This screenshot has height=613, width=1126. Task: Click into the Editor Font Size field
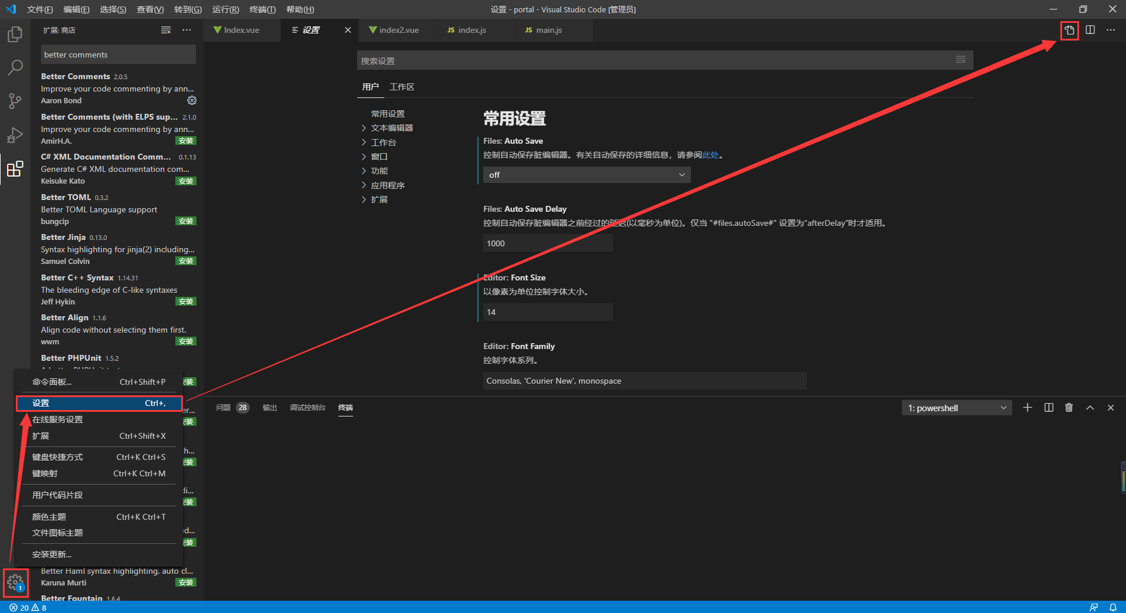tap(546, 311)
